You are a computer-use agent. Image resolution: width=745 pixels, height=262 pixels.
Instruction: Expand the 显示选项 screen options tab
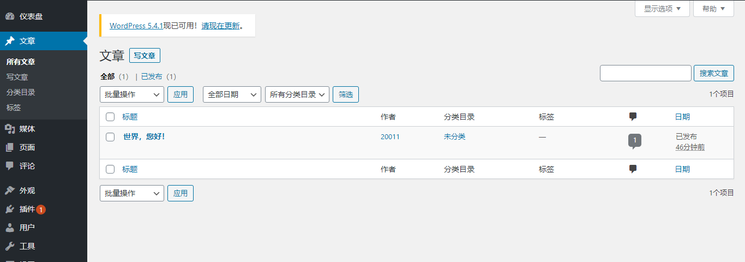pos(662,9)
